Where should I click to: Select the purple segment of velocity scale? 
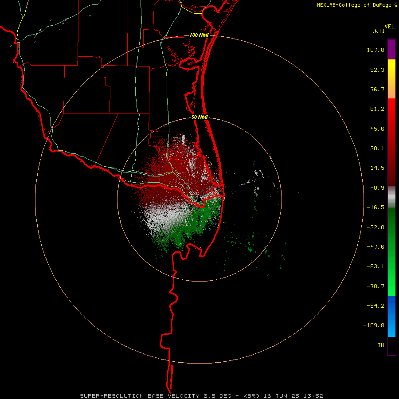(391, 49)
